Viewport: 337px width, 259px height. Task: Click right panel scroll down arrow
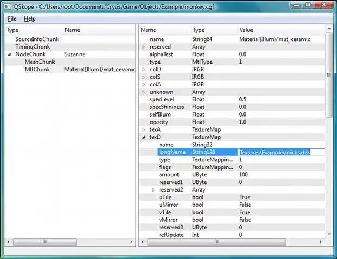[329, 234]
